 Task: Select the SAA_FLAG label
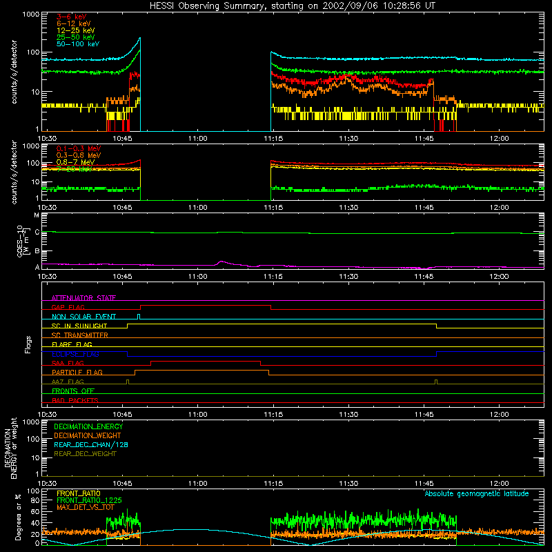pos(68,363)
